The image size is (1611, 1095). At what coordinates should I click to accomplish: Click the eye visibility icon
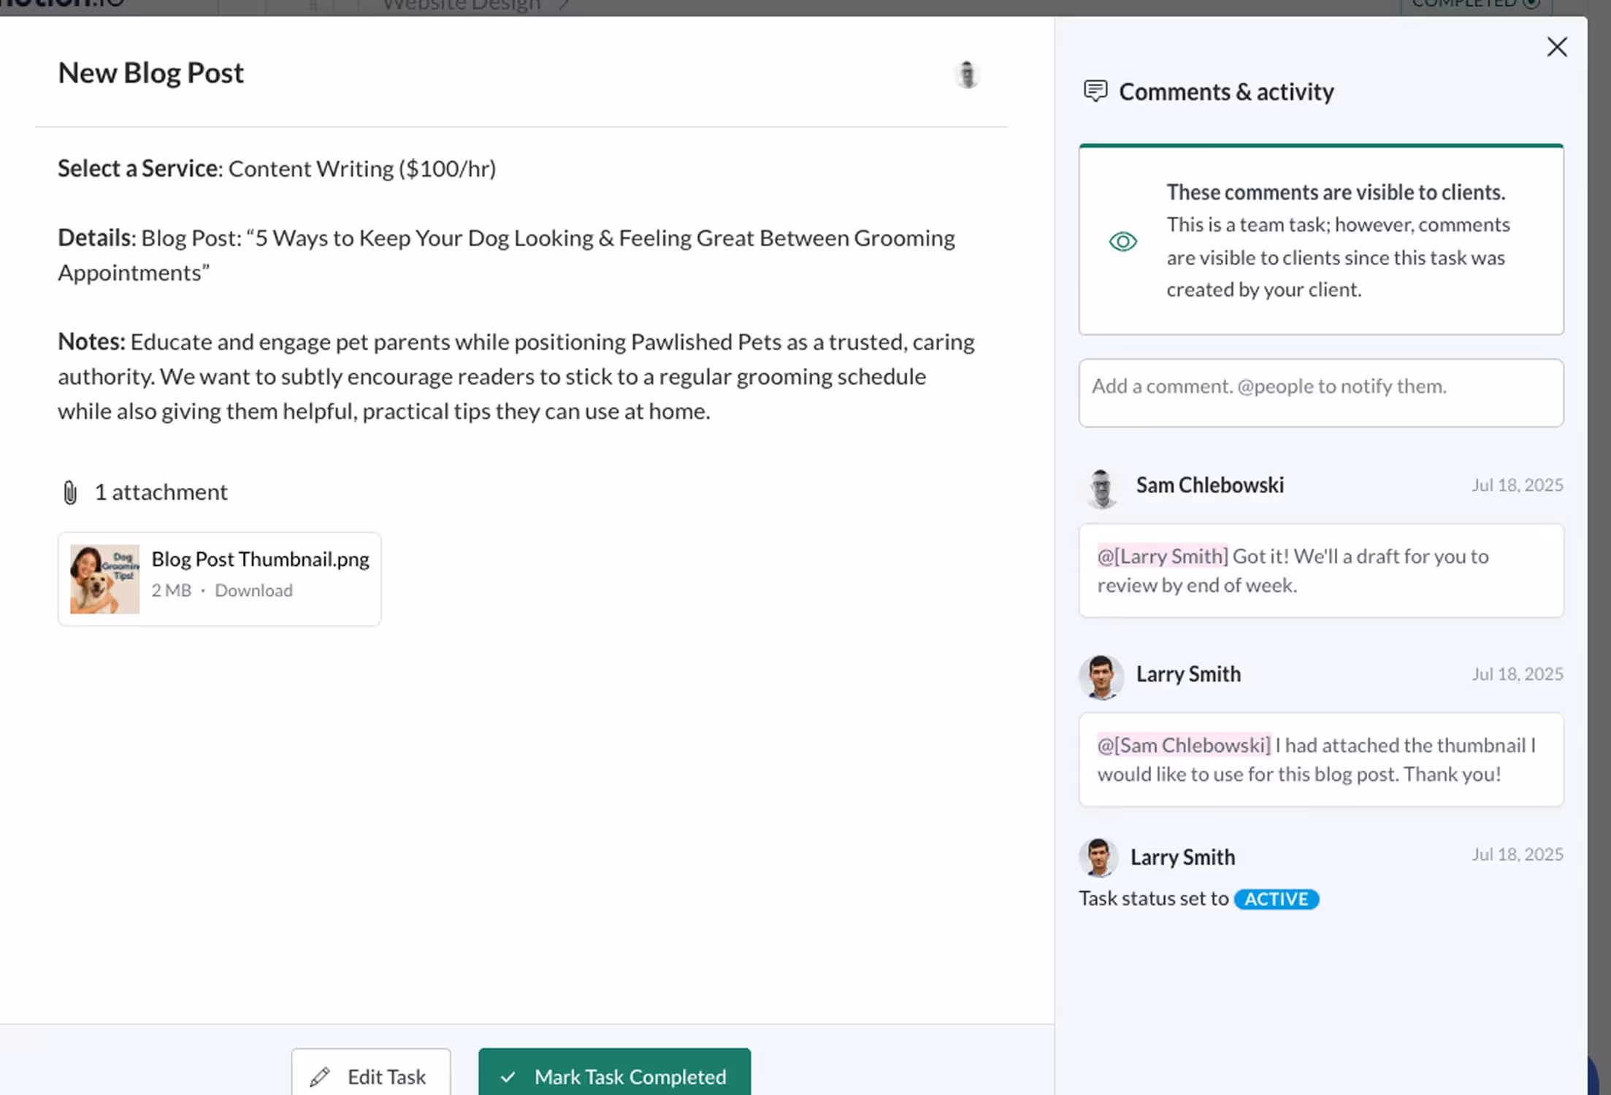tap(1122, 241)
